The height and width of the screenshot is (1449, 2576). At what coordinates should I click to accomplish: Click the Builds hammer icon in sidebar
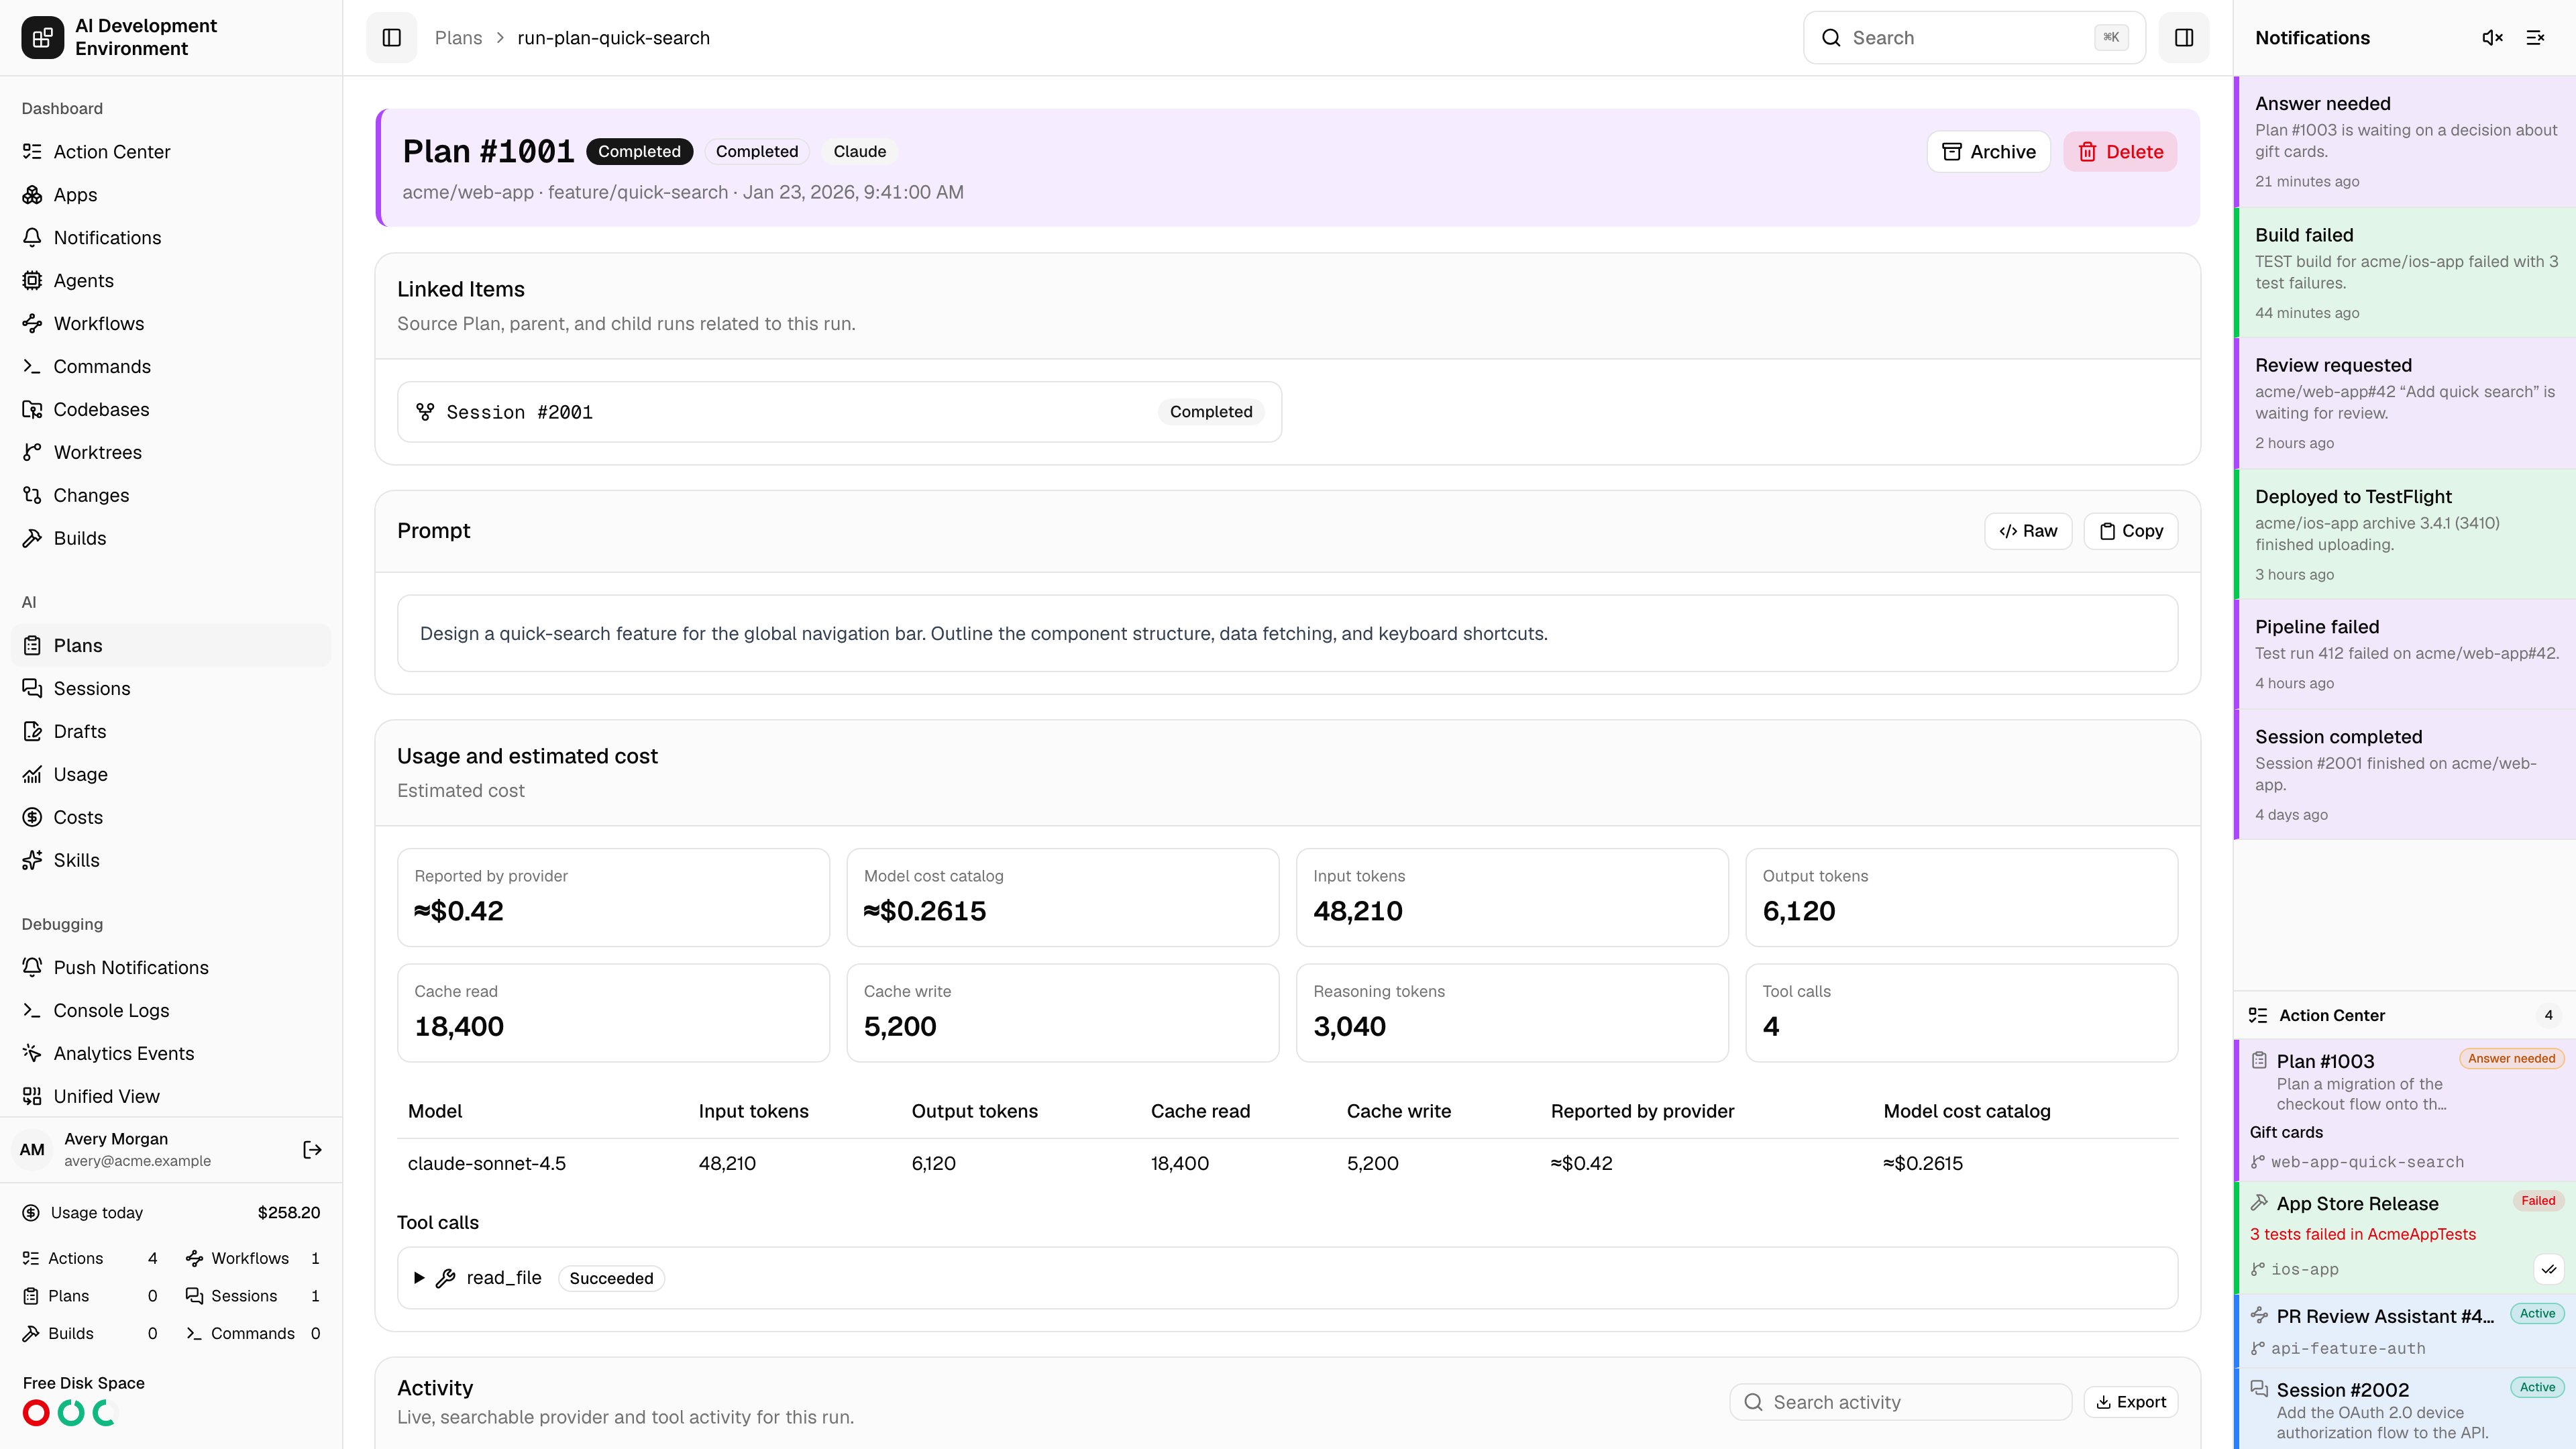(x=32, y=539)
